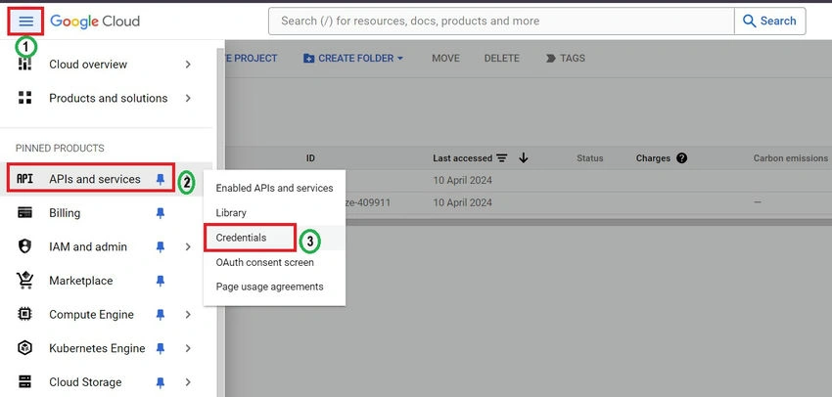Viewport: 832px width, 397px height.
Task: Expand Kubernetes Engine submenu chevron
Action: click(188, 348)
